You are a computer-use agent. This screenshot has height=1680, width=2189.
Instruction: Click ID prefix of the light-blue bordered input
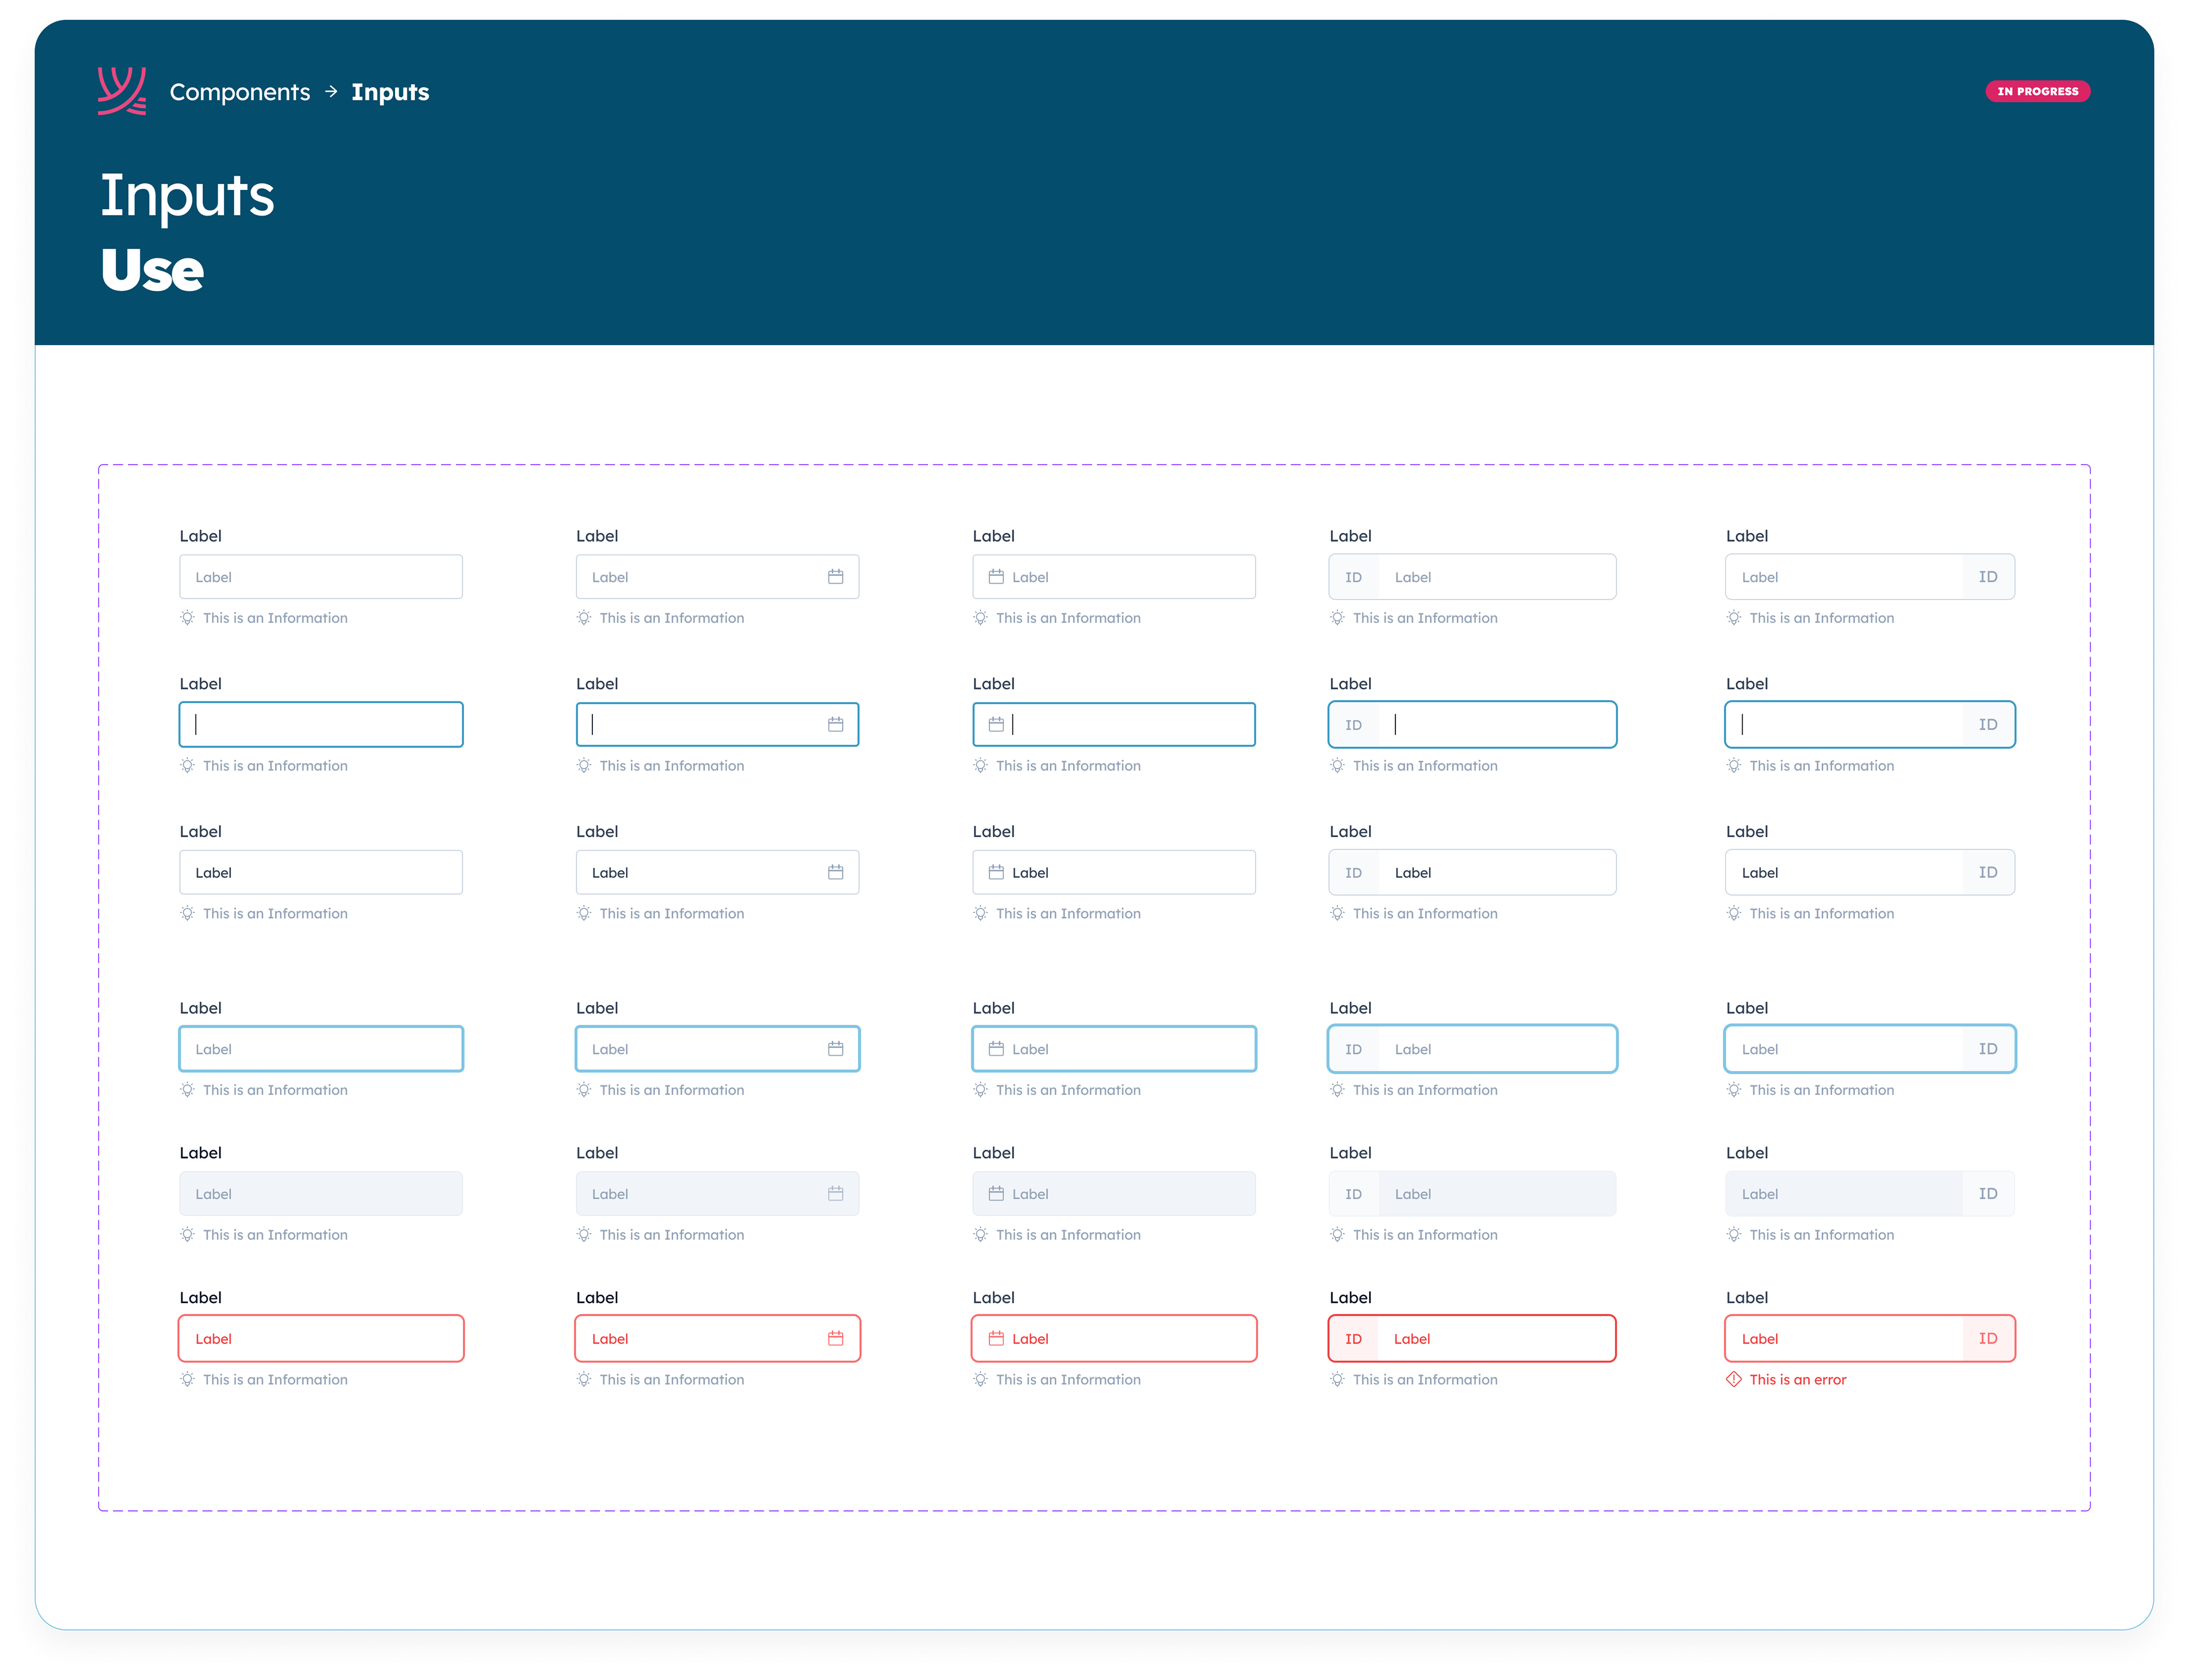point(1353,1049)
